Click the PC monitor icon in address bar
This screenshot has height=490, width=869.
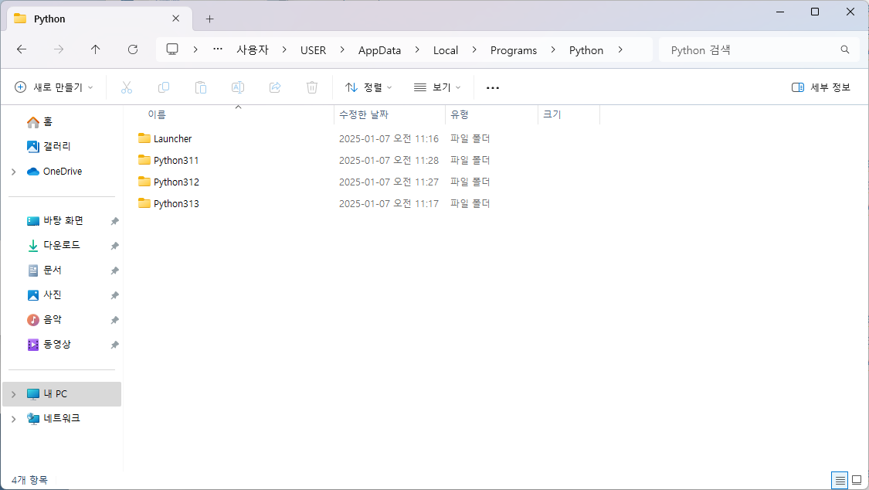(172, 49)
